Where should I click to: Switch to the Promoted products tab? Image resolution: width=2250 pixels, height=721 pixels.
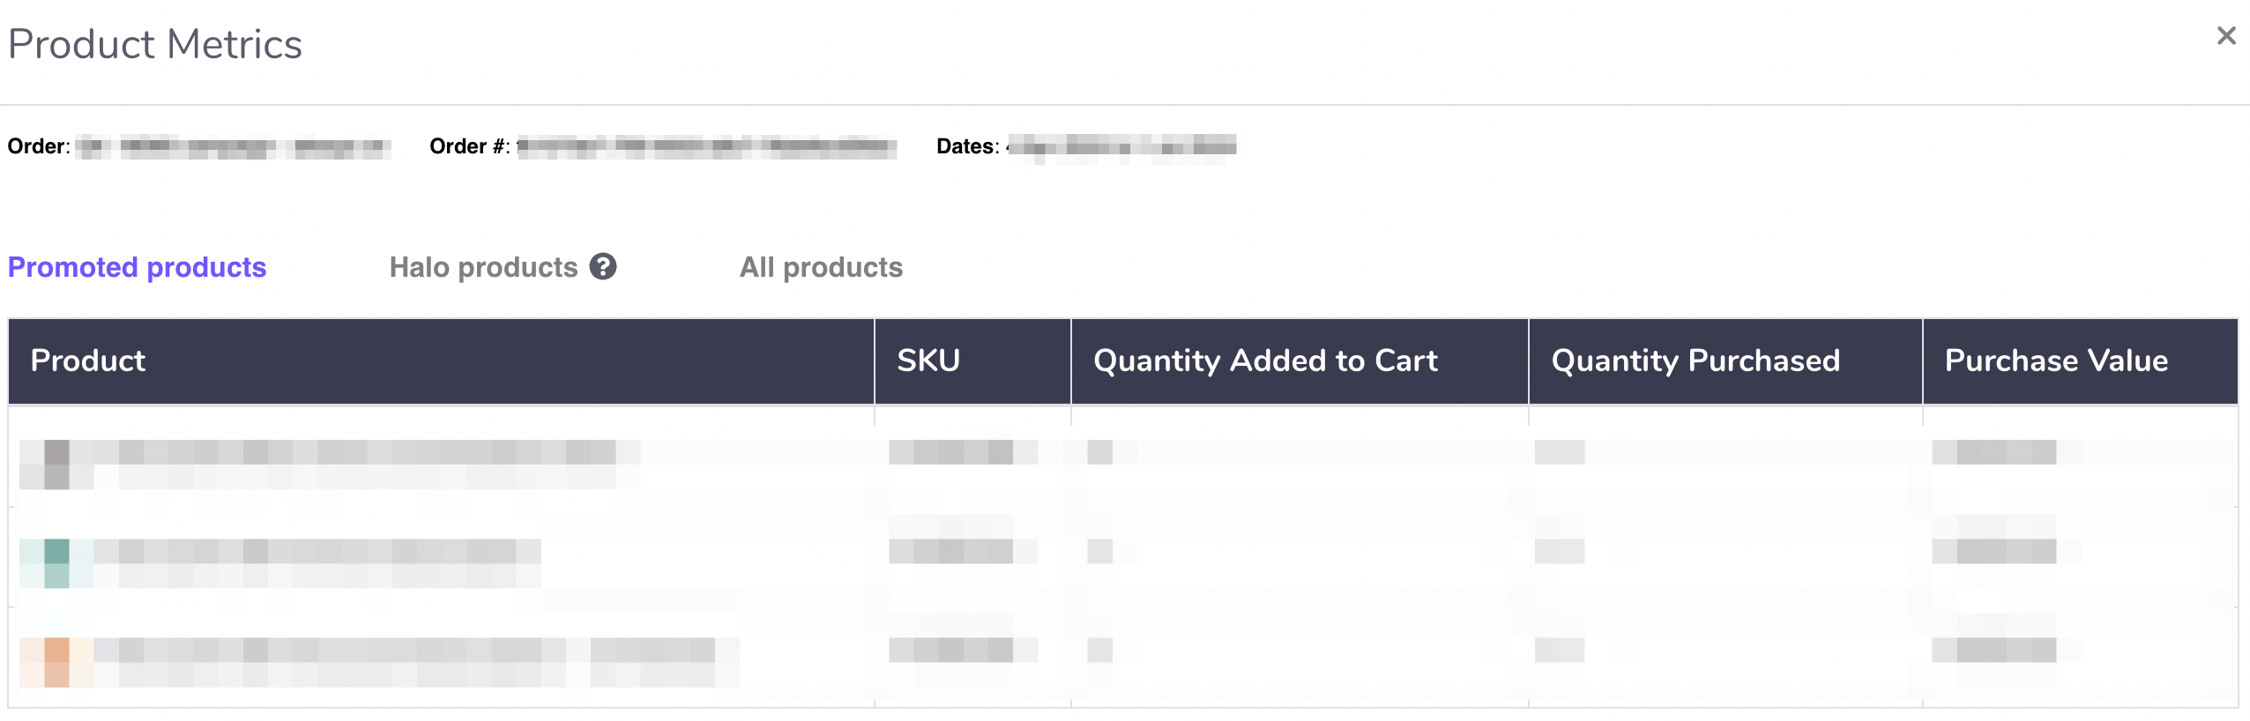tap(137, 267)
